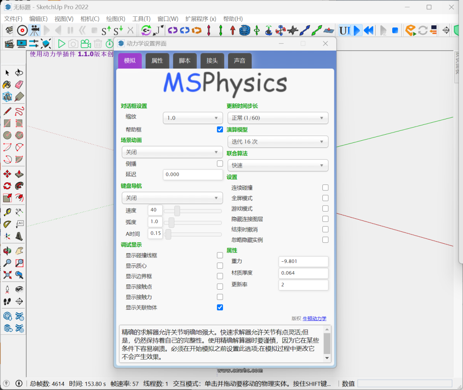This screenshot has height=390, width=463.
Task: Choose the Rectangle drawing tool
Action: pyautogui.click(x=7, y=123)
